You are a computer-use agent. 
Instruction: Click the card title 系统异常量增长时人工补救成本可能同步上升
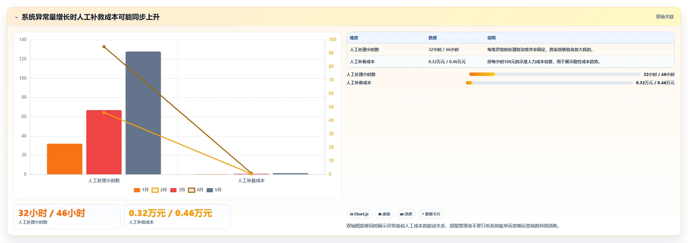point(90,17)
